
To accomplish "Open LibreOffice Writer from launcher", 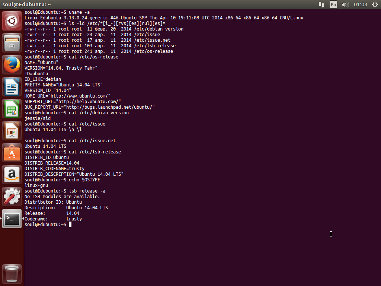I will [x=12, y=87].
